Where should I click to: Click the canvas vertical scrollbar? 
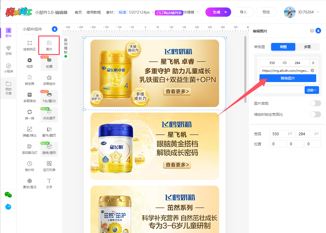click(x=245, y=69)
